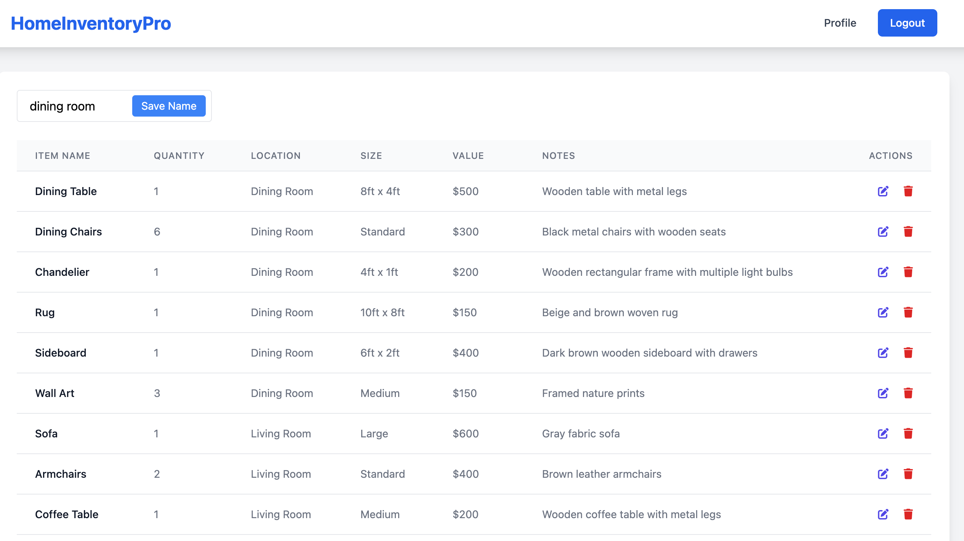Delete the Coffee Table row
The width and height of the screenshot is (964, 541).
tap(908, 514)
